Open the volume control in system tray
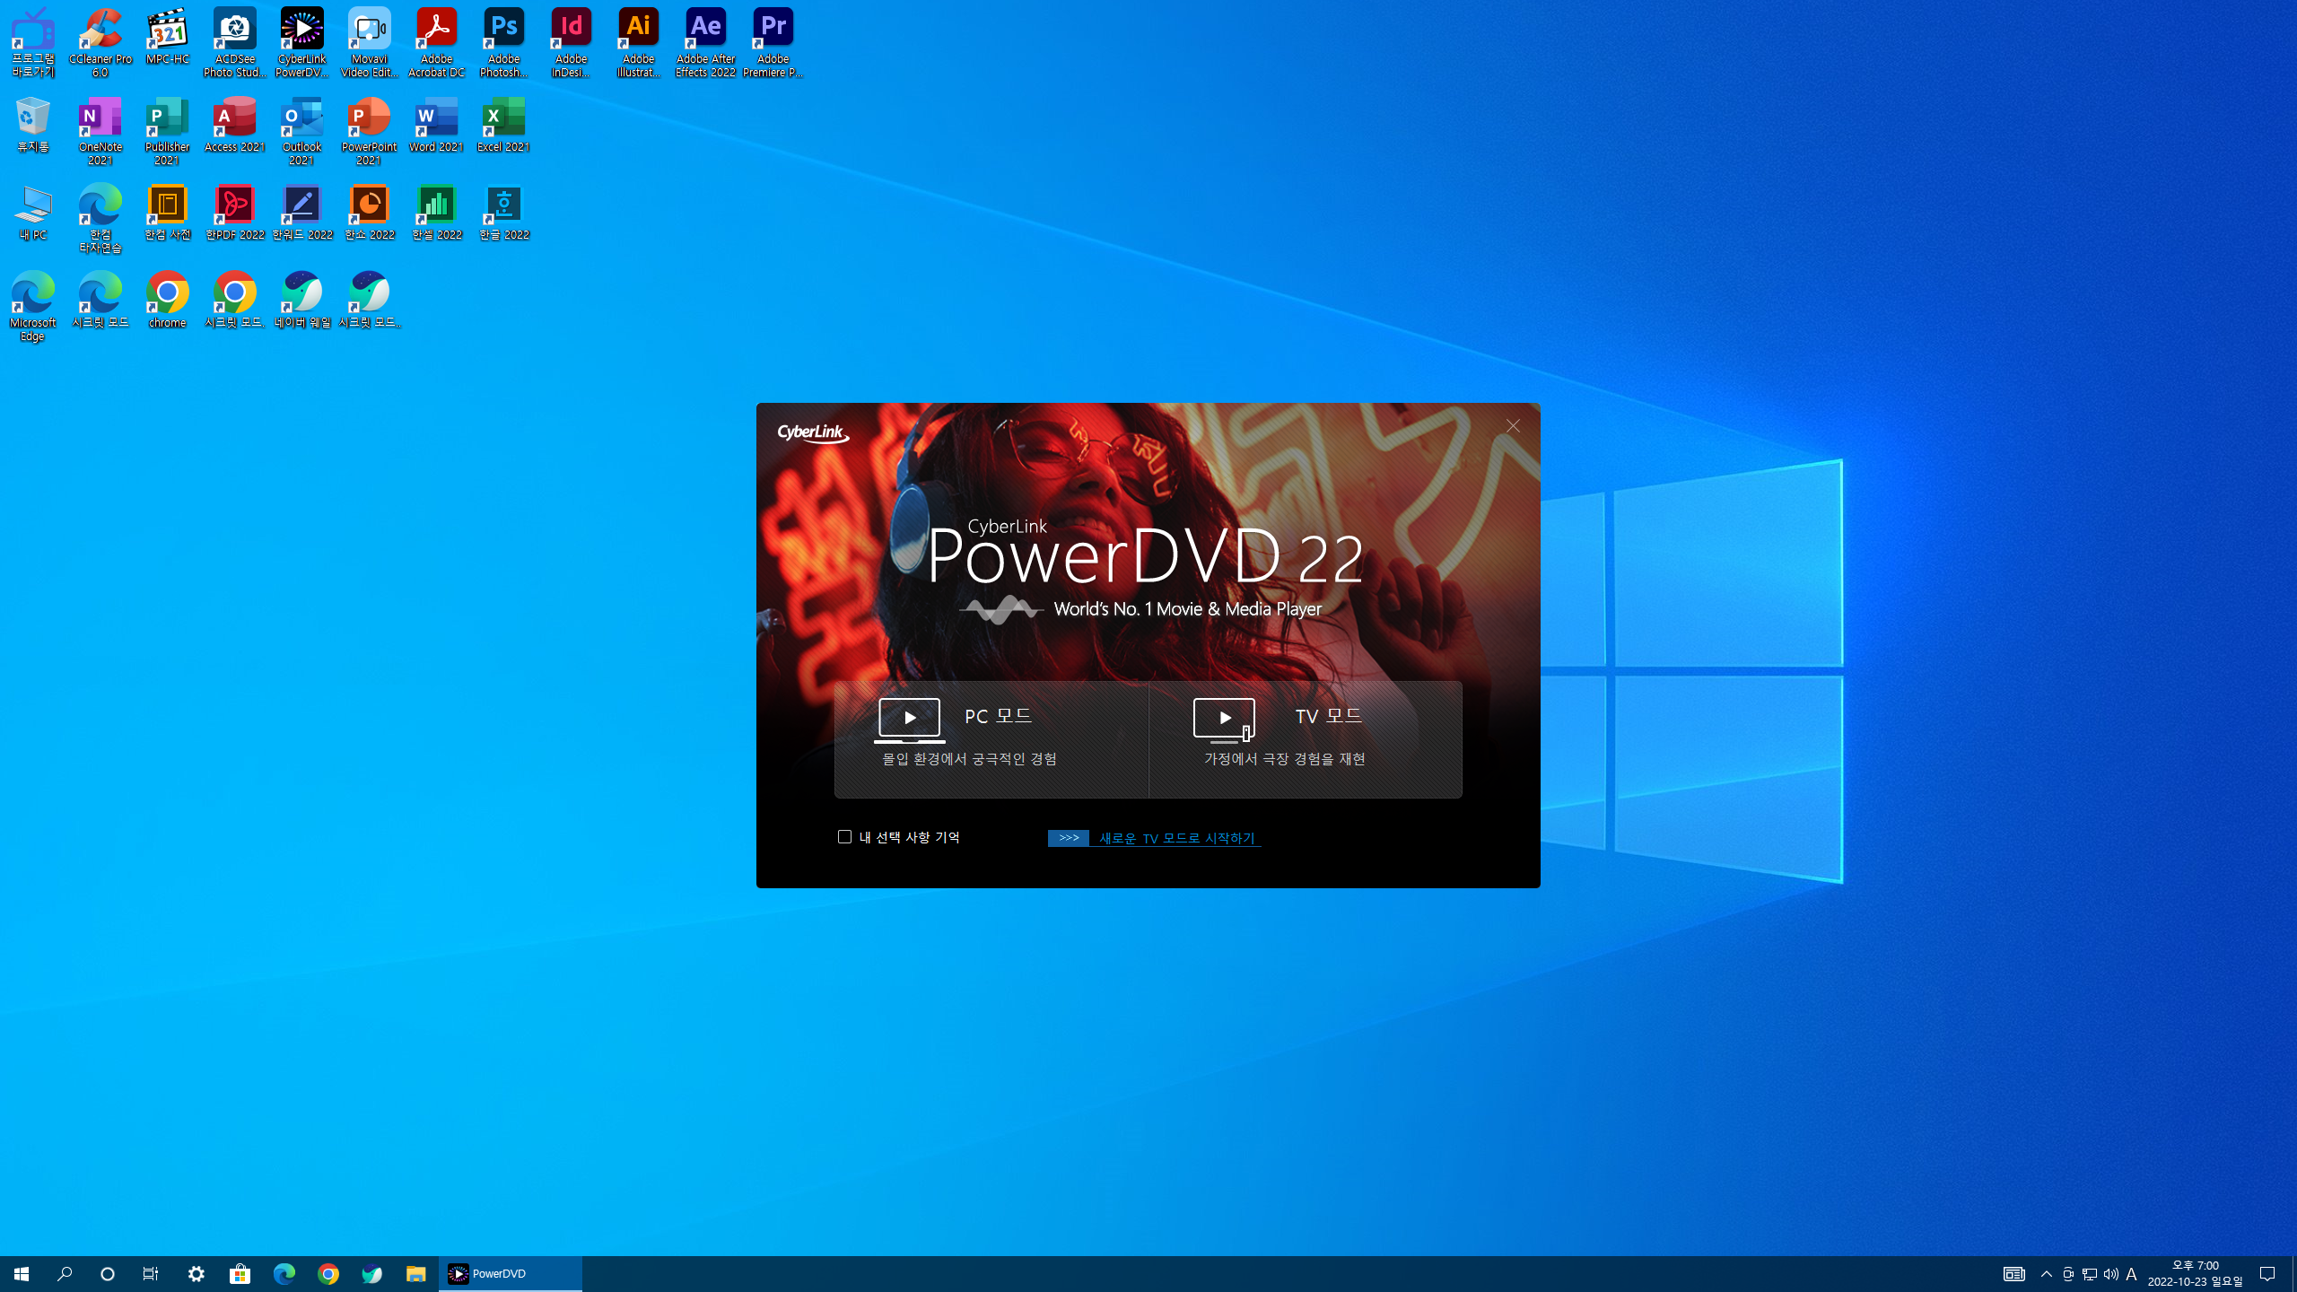Viewport: 2297px width, 1292px height. coord(2110,1274)
